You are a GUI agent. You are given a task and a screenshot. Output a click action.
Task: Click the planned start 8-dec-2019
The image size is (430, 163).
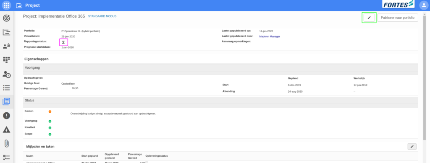[294, 85]
